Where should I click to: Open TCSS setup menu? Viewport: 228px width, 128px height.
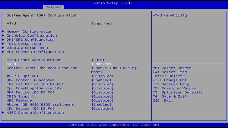pos(24,44)
